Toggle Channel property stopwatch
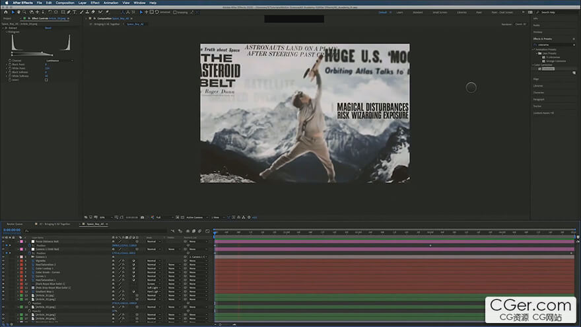Viewport: 581px width, 327px height. [x=10, y=60]
